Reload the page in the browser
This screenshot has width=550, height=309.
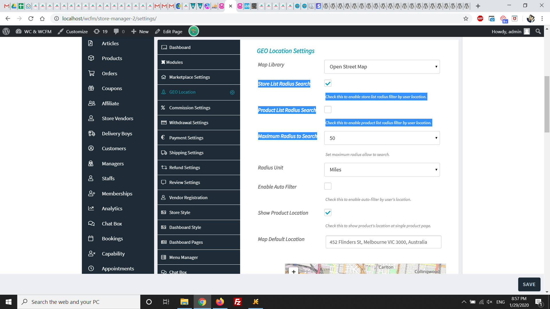point(31,19)
